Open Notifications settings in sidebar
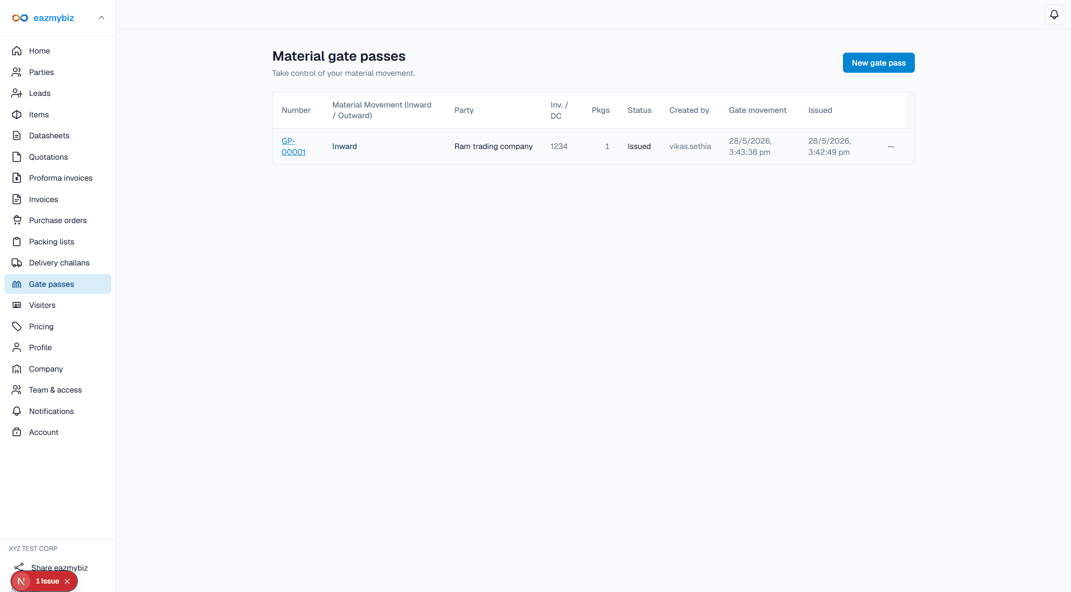The image size is (1071, 592). [58, 411]
